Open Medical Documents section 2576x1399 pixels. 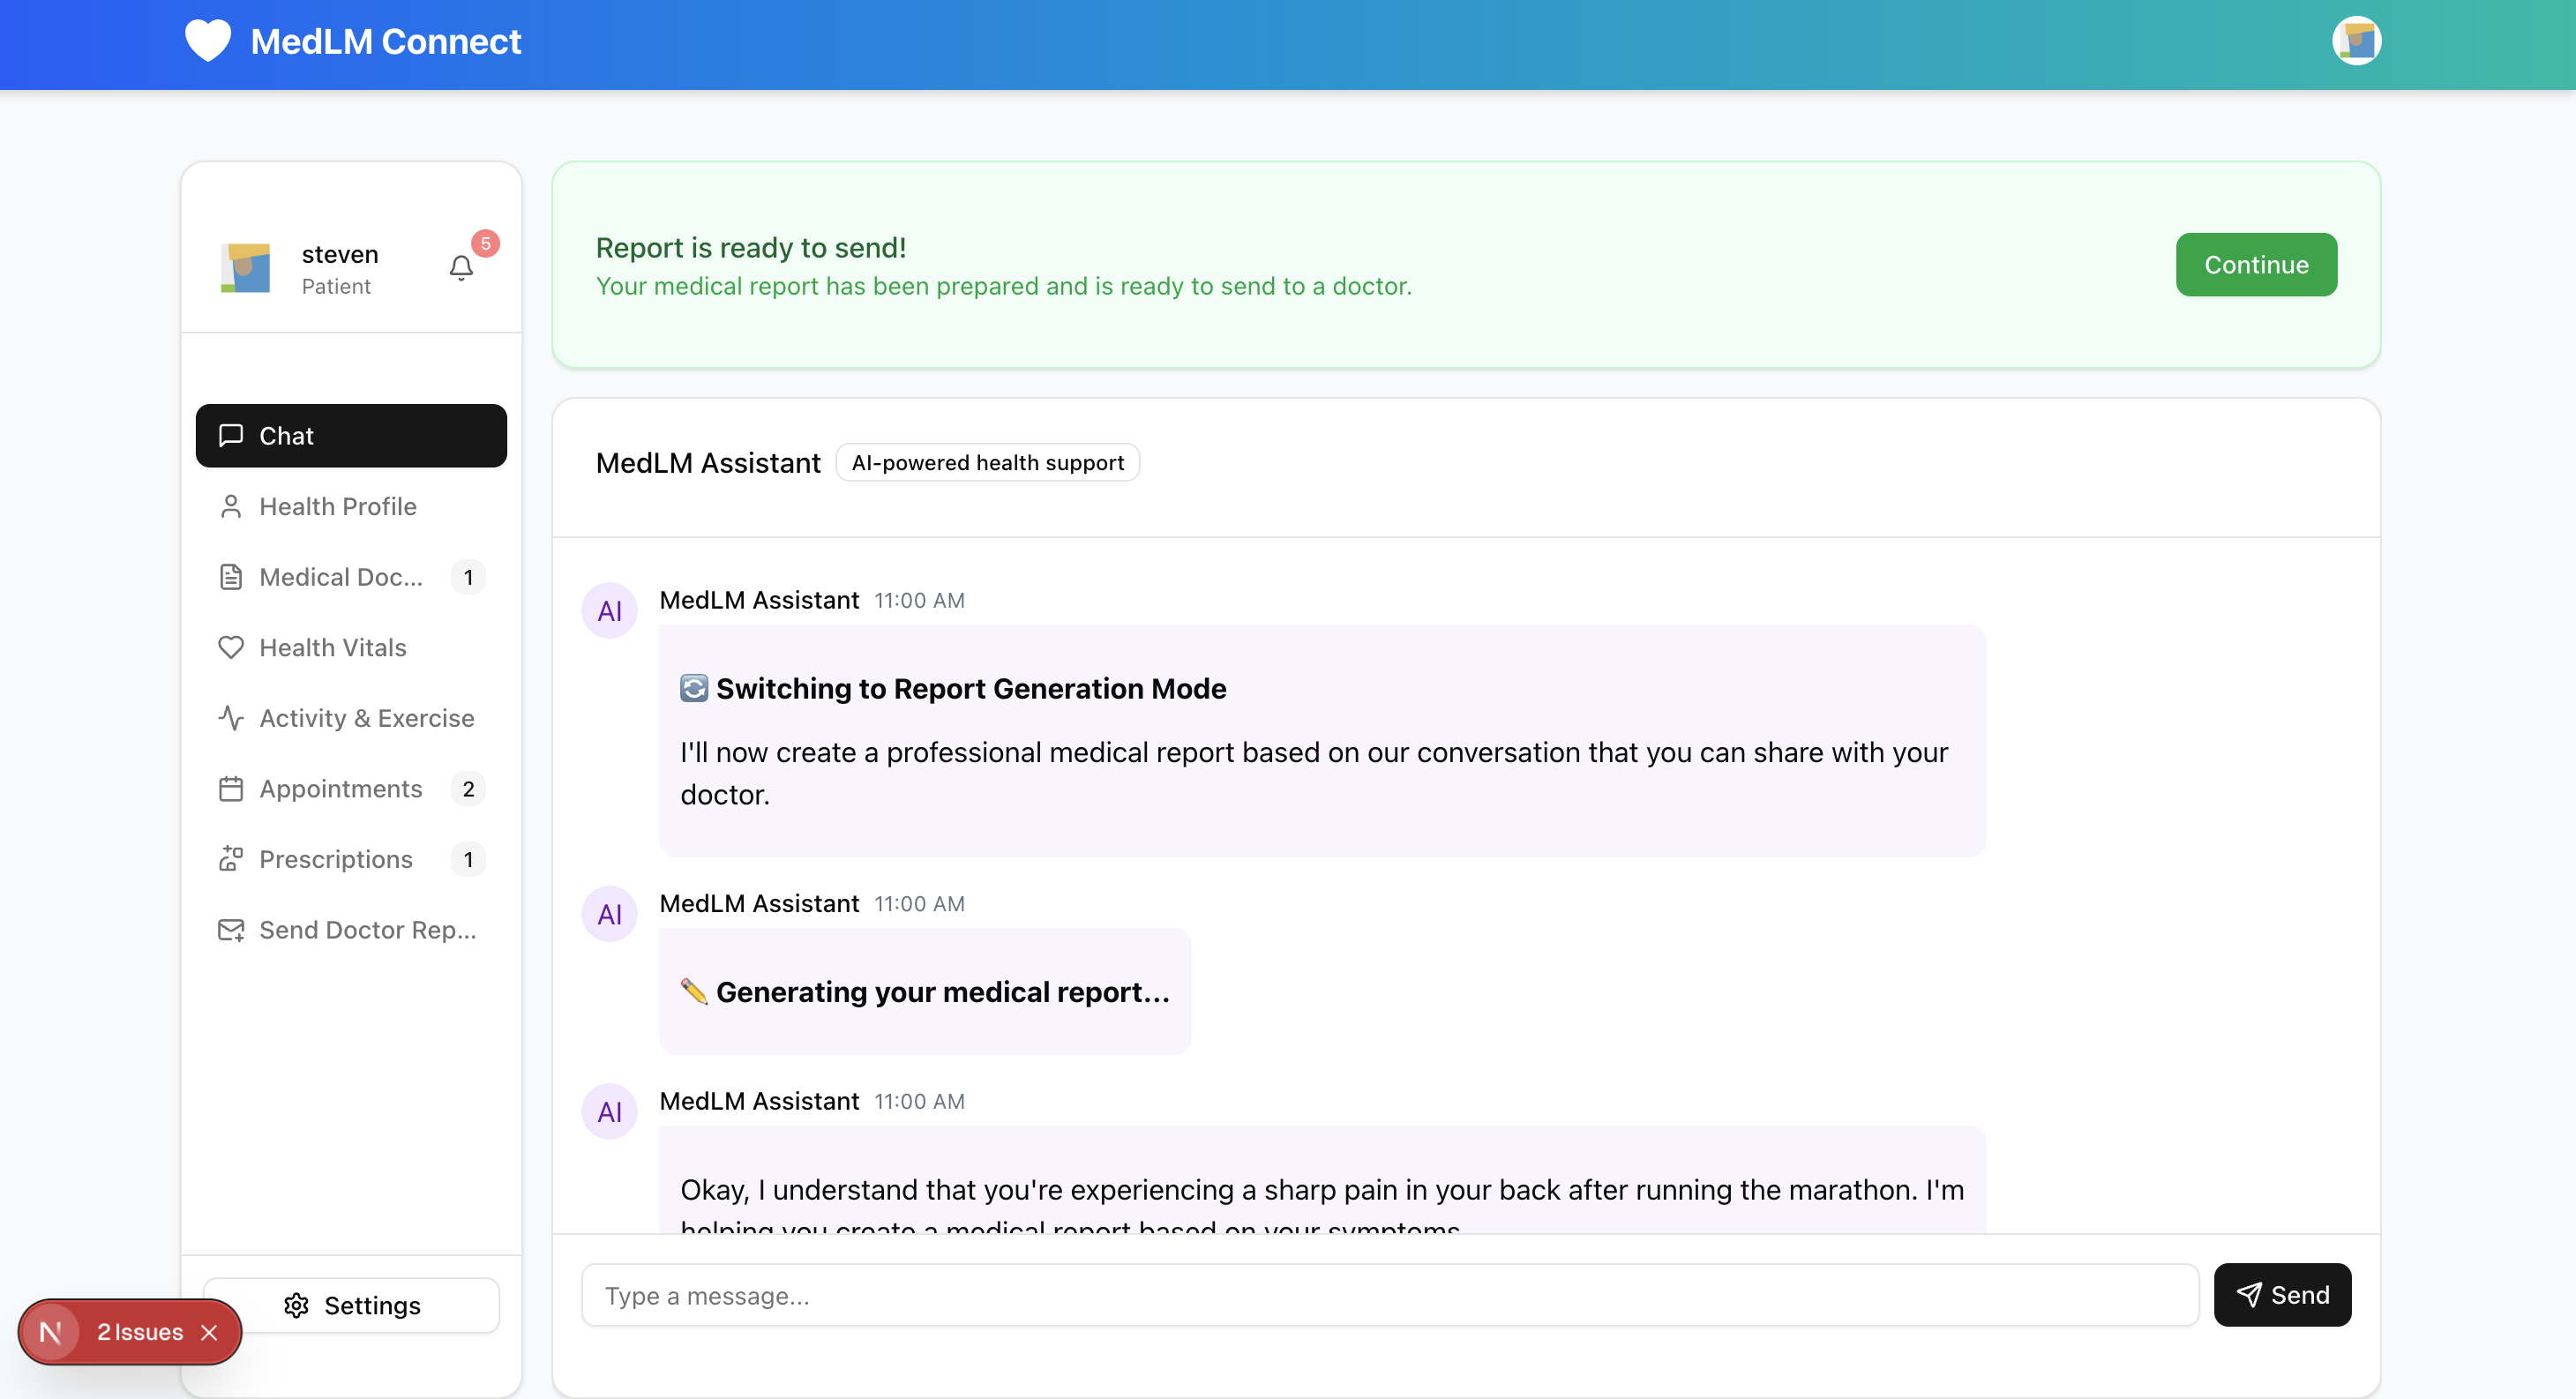(340, 577)
